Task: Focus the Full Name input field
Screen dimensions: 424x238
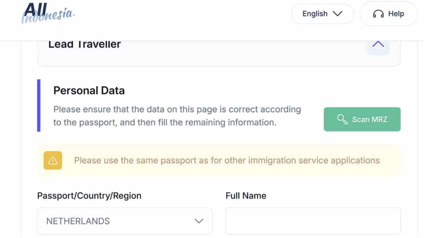Action: point(313,221)
